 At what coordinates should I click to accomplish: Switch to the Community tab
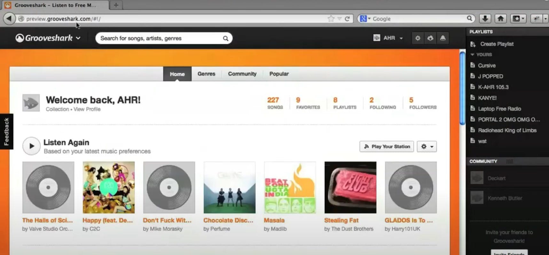click(242, 74)
